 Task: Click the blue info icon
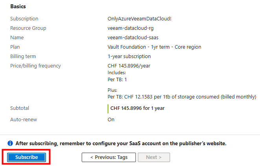(10, 143)
